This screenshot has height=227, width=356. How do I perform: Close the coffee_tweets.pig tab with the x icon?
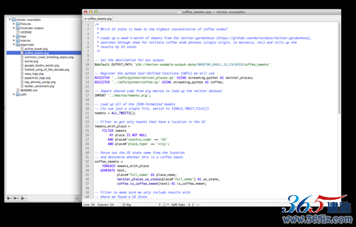click(85, 19)
